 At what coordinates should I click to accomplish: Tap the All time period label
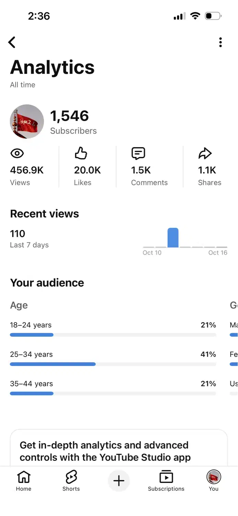(x=23, y=85)
